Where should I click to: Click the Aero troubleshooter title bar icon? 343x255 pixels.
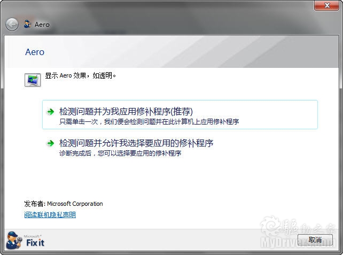click(27, 24)
